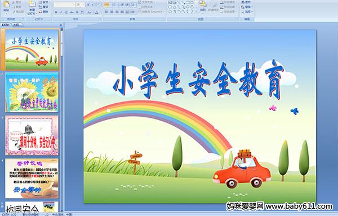Switch to the Outline tab in the side pane
338x216 pixels.
click(x=16, y=25)
